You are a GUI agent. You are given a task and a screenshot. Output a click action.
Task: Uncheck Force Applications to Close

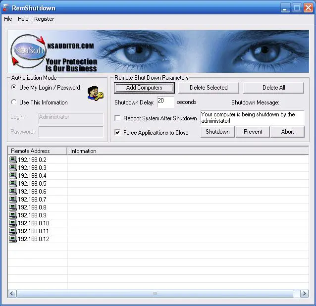pos(118,133)
